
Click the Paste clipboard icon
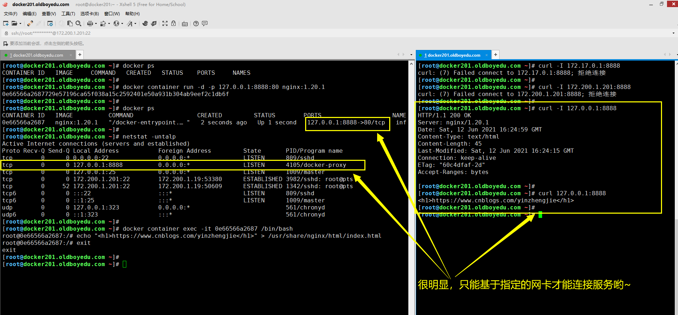pos(70,23)
